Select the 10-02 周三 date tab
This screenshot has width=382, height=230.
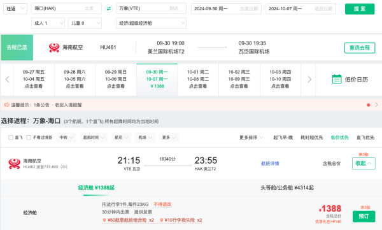tap(239, 80)
